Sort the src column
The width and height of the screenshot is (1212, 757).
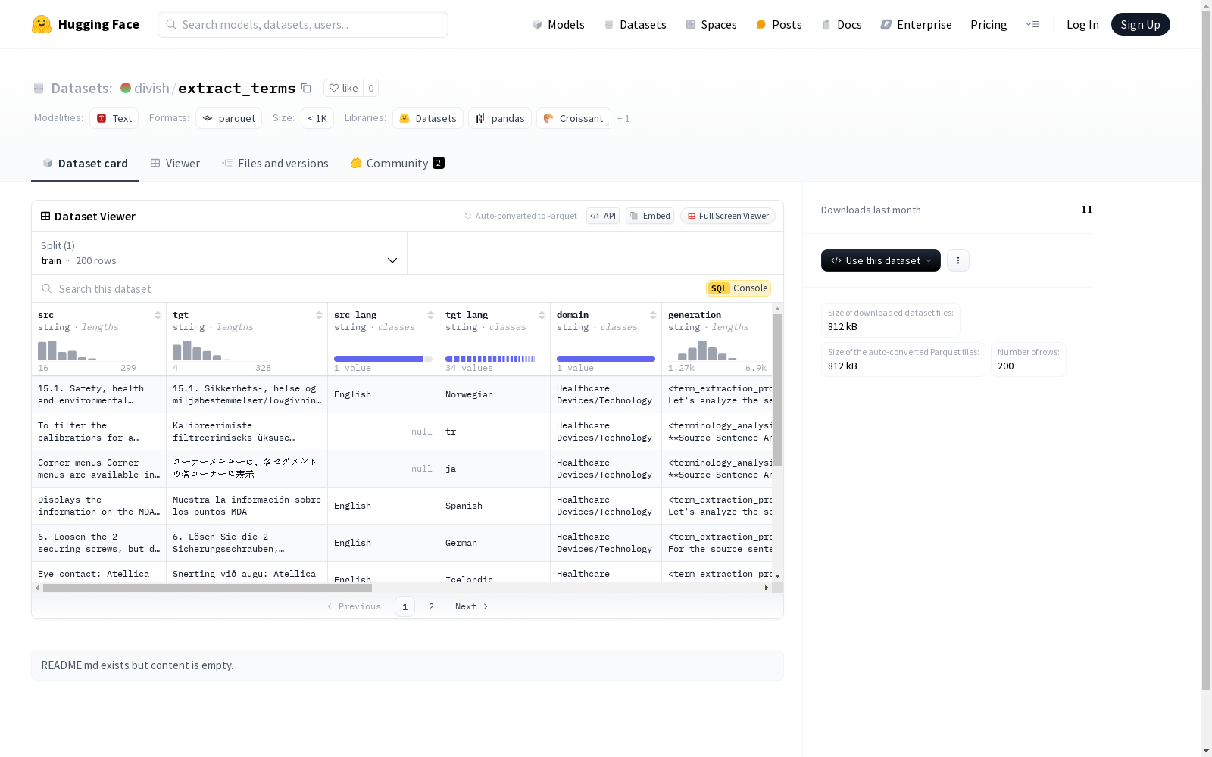158,315
